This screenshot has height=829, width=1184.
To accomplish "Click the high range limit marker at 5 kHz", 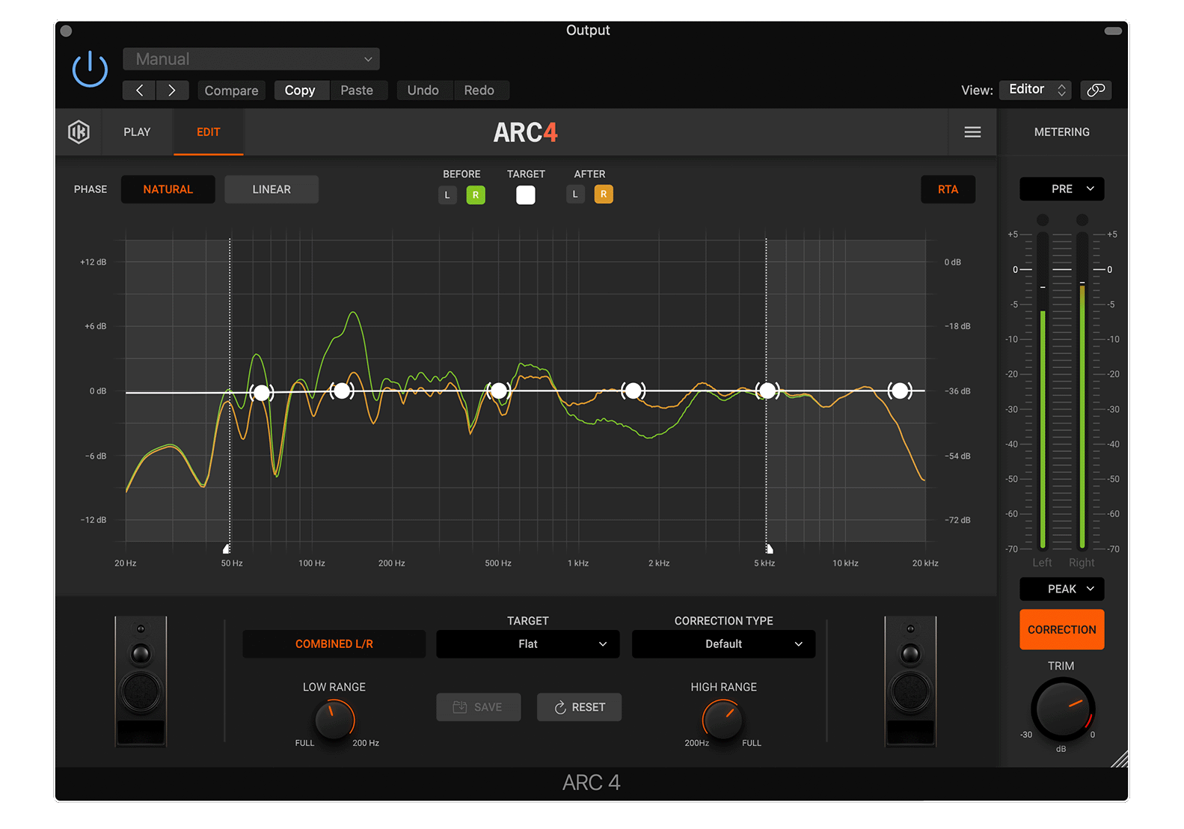I will click(x=768, y=548).
